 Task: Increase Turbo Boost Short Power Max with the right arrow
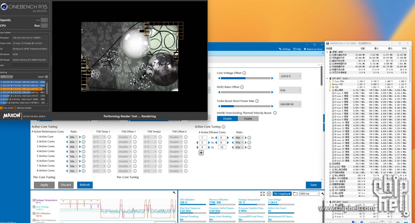[x=272, y=106]
